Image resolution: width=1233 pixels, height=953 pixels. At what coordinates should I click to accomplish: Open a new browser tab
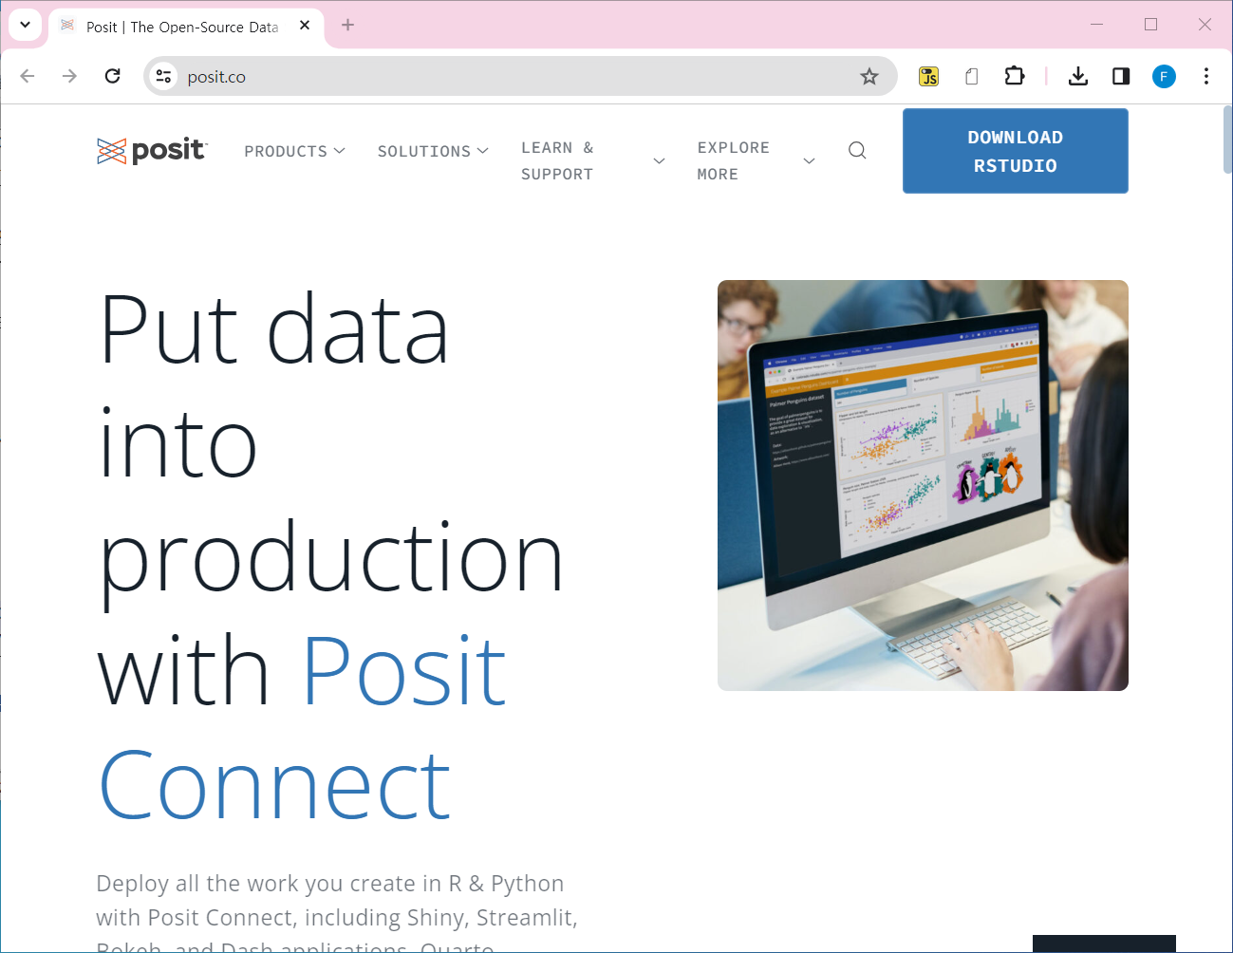347,26
